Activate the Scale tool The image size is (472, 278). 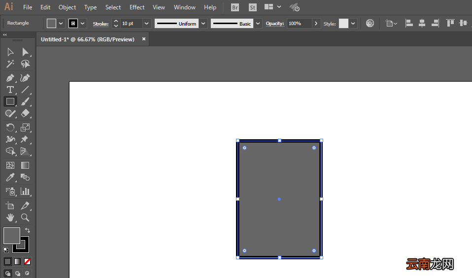point(25,127)
